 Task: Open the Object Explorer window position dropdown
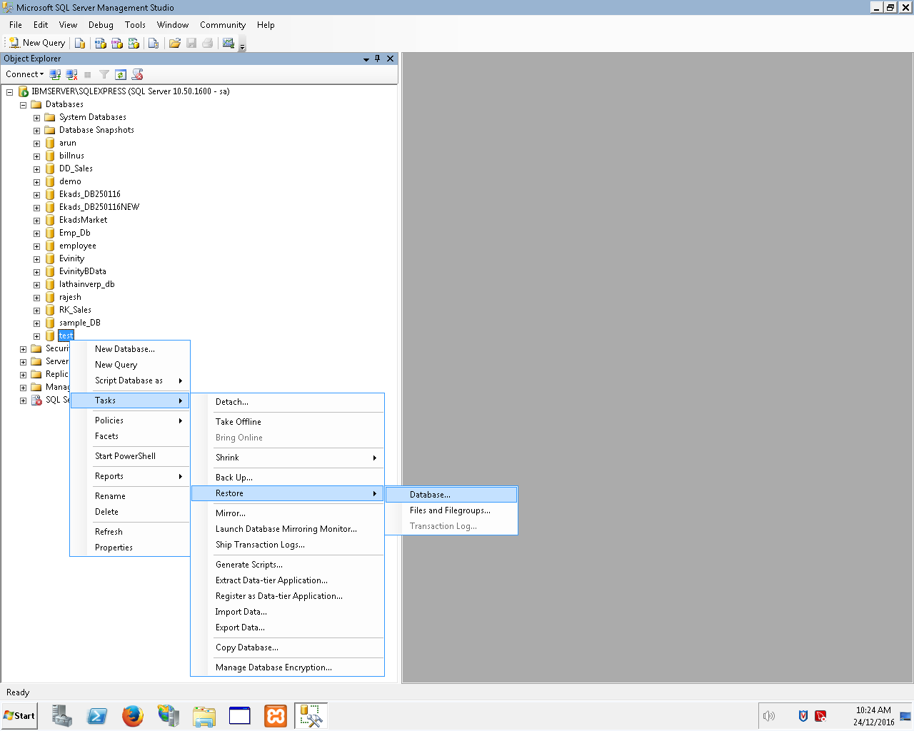(x=366, y=59)
